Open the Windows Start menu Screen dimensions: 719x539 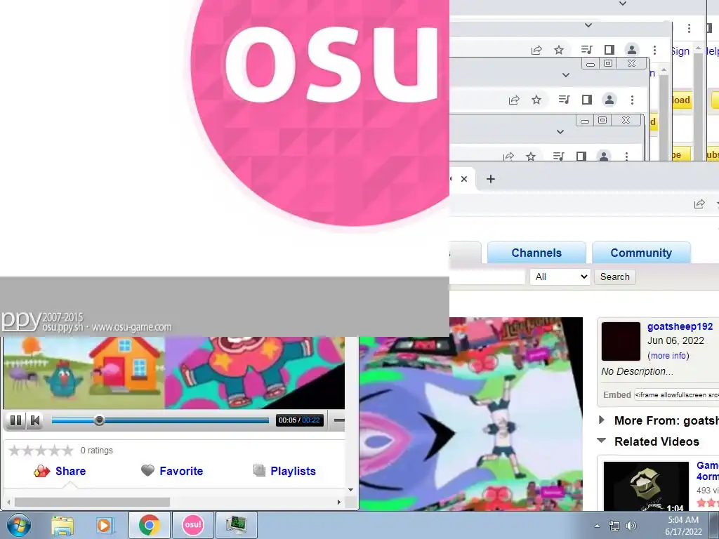click(19, 525)
